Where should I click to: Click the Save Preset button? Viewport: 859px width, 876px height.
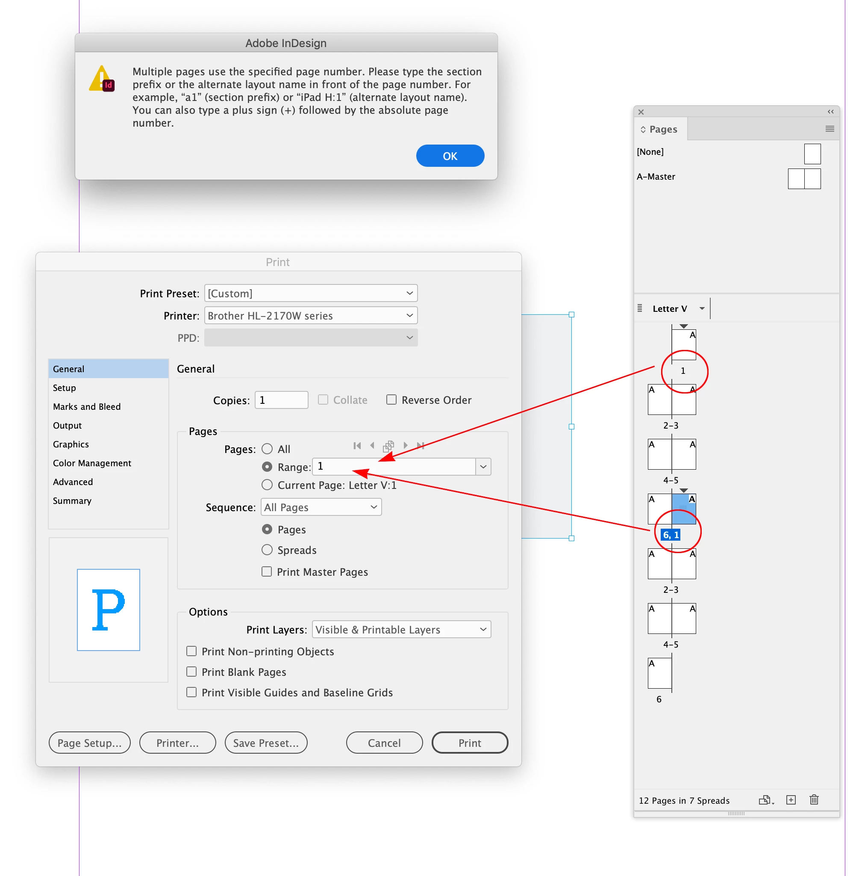tap(266, 743)
